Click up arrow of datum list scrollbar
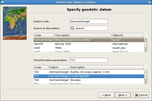This screenshot has width=152, height=101. click(x=146, y=39)
